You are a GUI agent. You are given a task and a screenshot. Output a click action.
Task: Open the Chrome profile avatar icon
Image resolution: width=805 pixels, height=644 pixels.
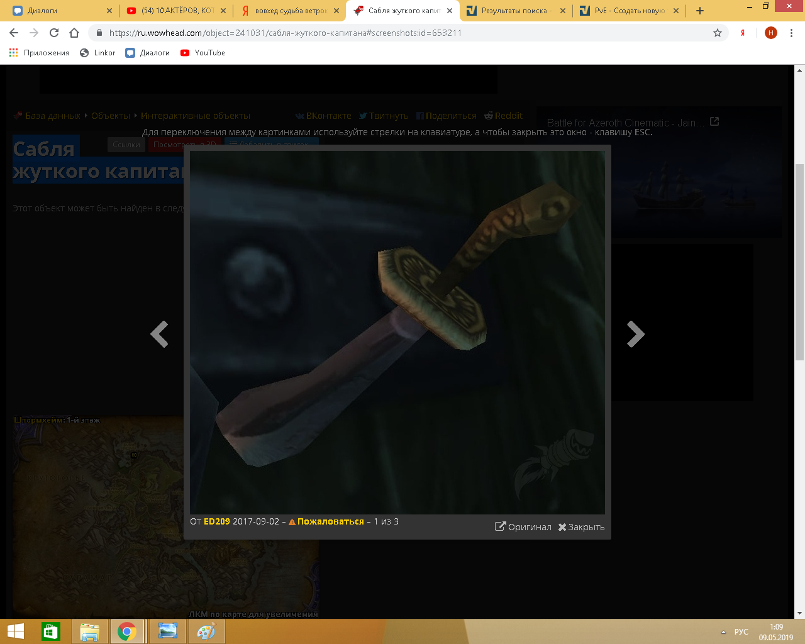click(x=770, y=33)
